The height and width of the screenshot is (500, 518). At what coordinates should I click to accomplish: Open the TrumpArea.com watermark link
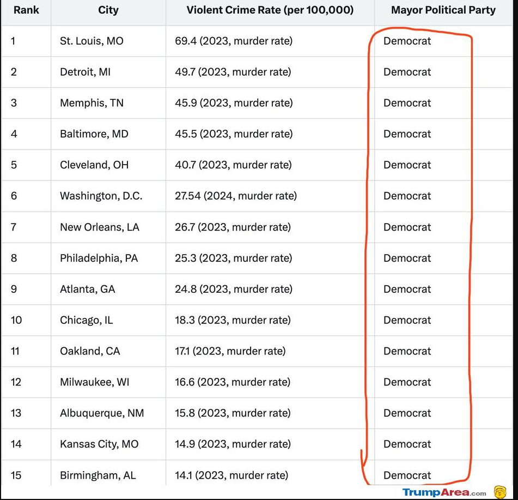444,492
